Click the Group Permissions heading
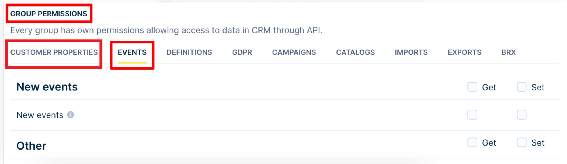This screenshot has width=567, height=164. (x=49, y=14)
